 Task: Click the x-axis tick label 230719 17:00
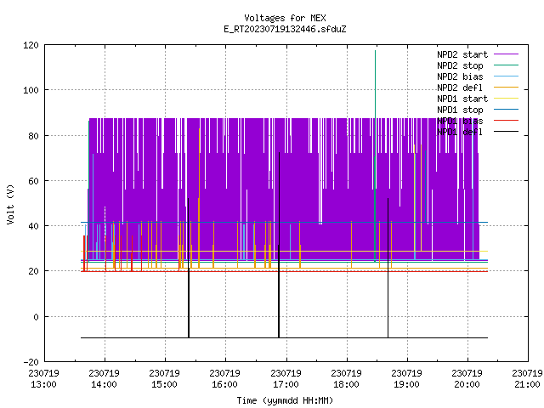[x=286, y=379]
